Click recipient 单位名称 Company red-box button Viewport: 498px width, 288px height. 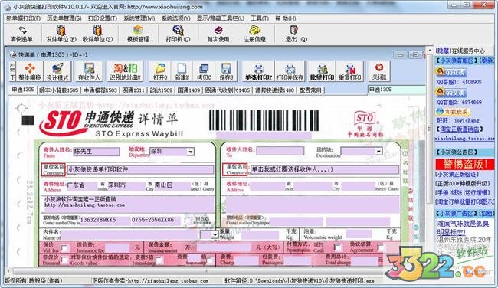coord(235,169)
